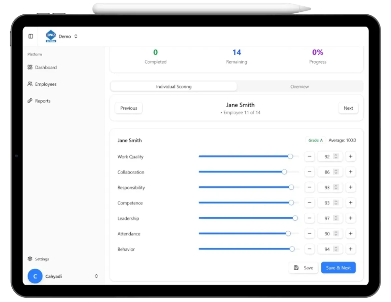Click the 14 Remaining counter

[x=237, y=56]
